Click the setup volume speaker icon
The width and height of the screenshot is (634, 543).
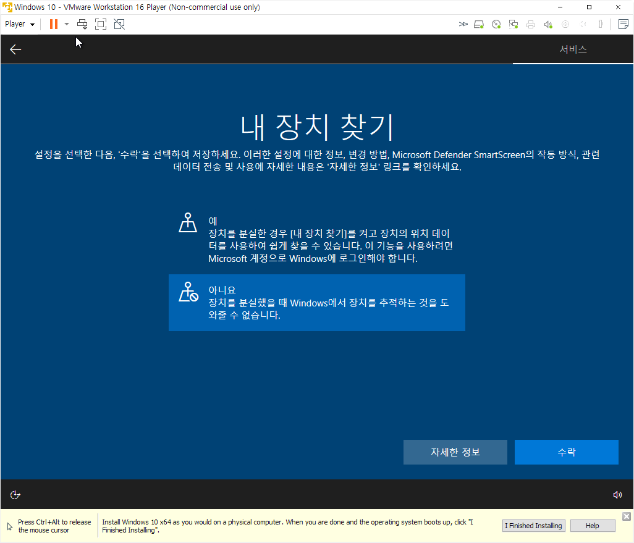(x=617, y=495)
